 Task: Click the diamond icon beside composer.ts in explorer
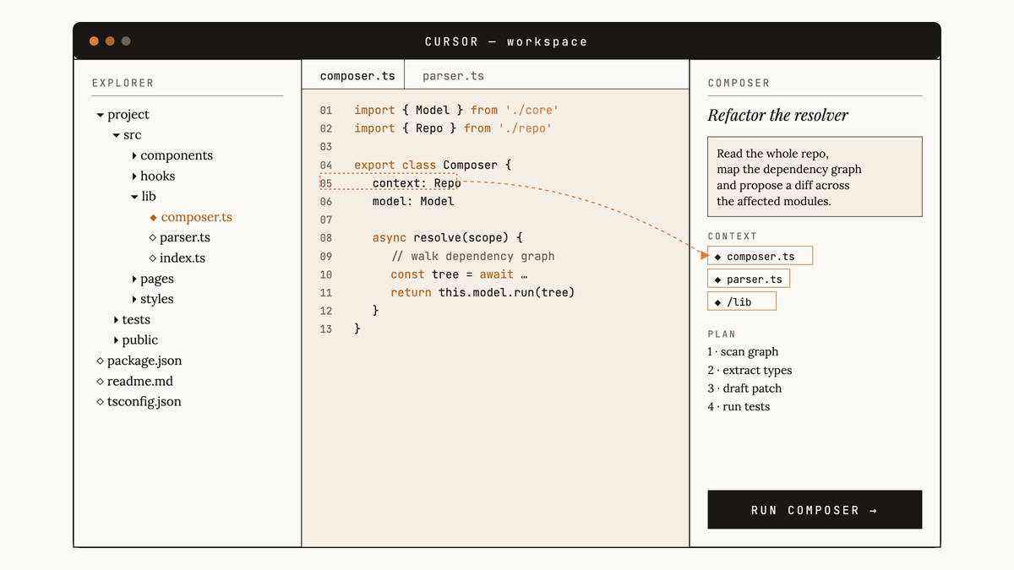click(x=153, y=217)
